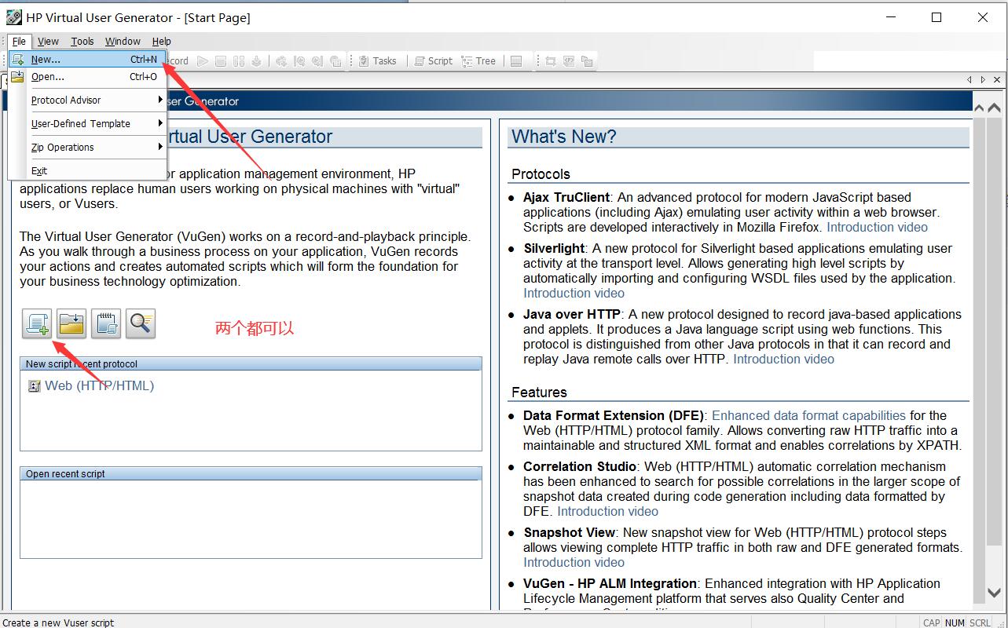The height and width of the screenshot is (628, 1008).
Task: Open Java over HTTP Introduction video link
Action: coord(783,359)
